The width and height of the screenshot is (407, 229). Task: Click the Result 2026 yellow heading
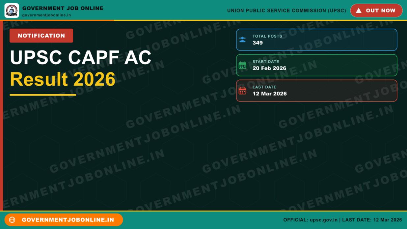(x=63, y=79)
